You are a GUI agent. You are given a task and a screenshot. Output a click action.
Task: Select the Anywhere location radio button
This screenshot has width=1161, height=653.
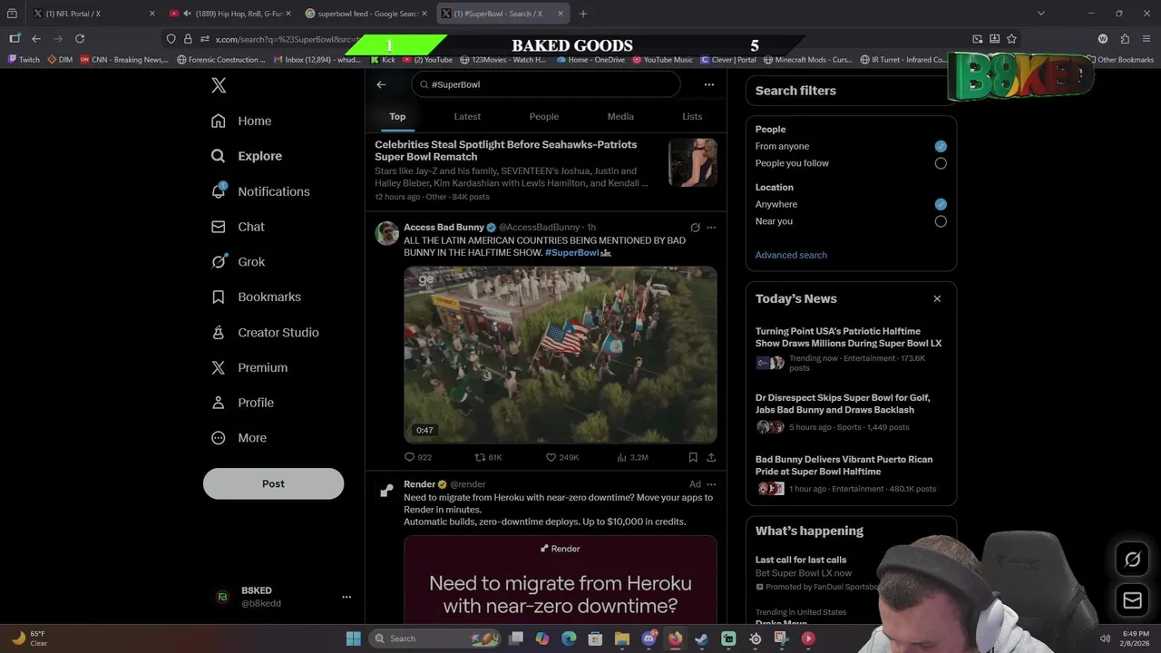941,204
